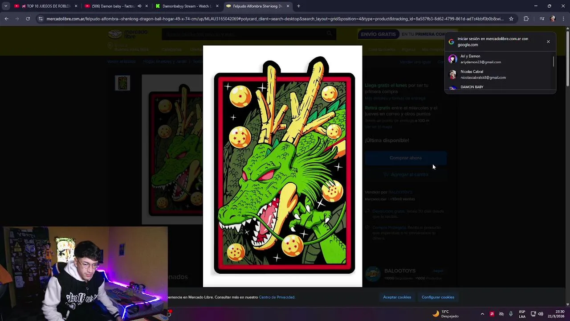The height and width of the screenshot is (321, 570).
Task: Open the Chrome three-dot menu
Action: click(x=564, y=19)
